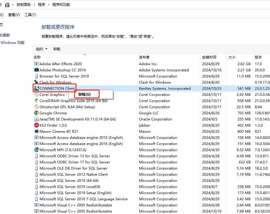Screen dimensions: 270x214
Task: Sort list by 发布者 column header
Action: point(168,57)
